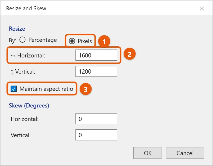Click the Resize section's Horizontal: label
The image size is (213, 166).
[31, 56]
